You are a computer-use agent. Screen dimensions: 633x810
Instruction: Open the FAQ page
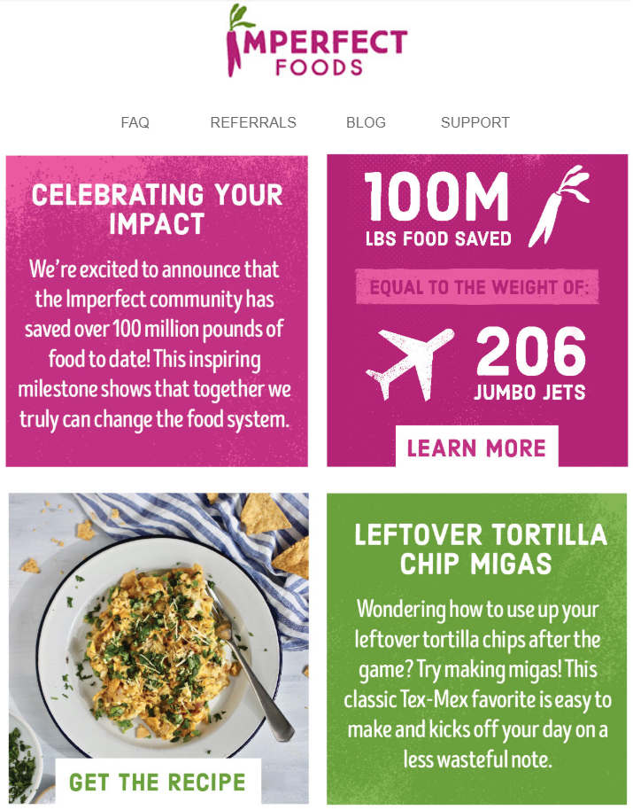(x=135, y=122)
